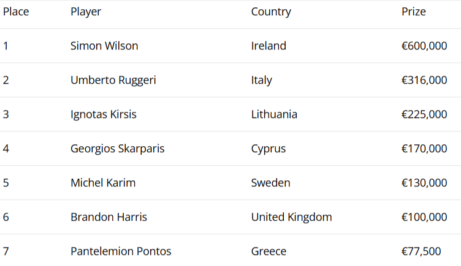Viewport: 461px width, 266px height.
Task: Click the Player column header
Action: click(x=86, y=12)
